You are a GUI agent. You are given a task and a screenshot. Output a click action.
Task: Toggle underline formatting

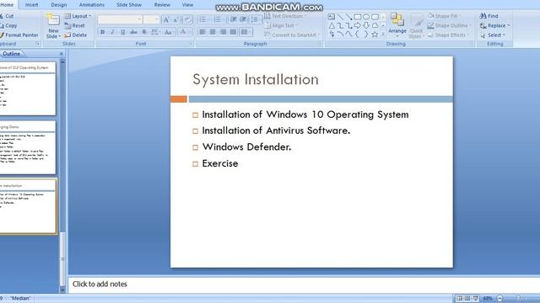coord(122,32)
